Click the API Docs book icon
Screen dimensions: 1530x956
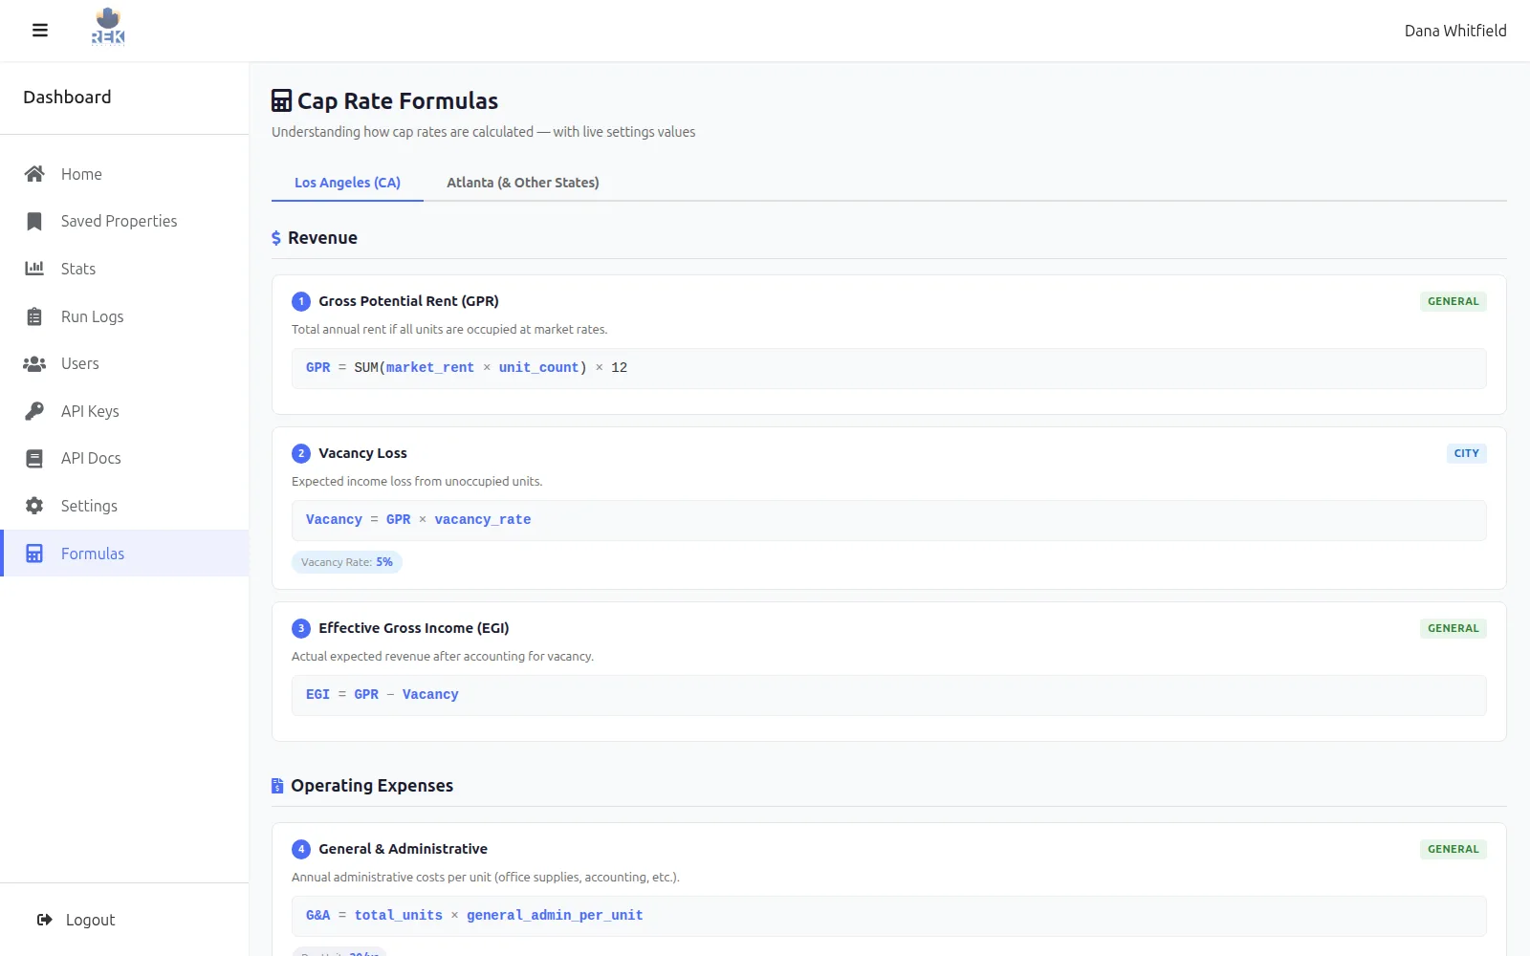[x=34, y=458]
